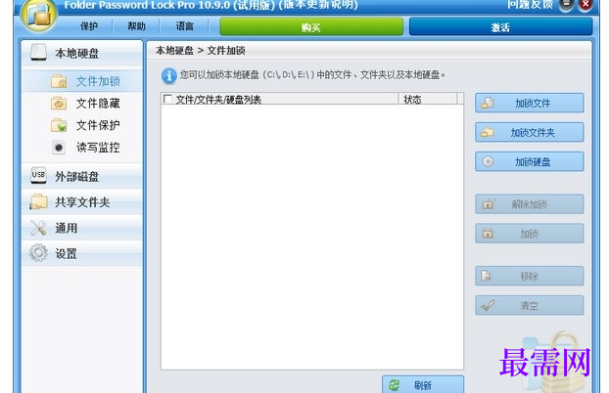Click the 刷新 button
The height and width of the screenshot is (393, 609).
(x=423, y=384)
